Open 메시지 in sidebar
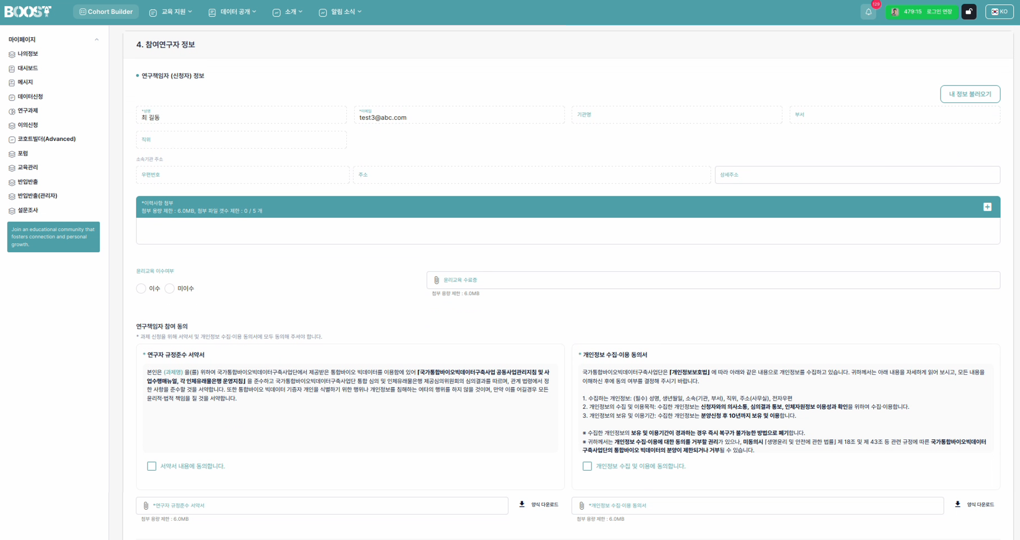This screenshot has width=1020, height=540. 25,82
